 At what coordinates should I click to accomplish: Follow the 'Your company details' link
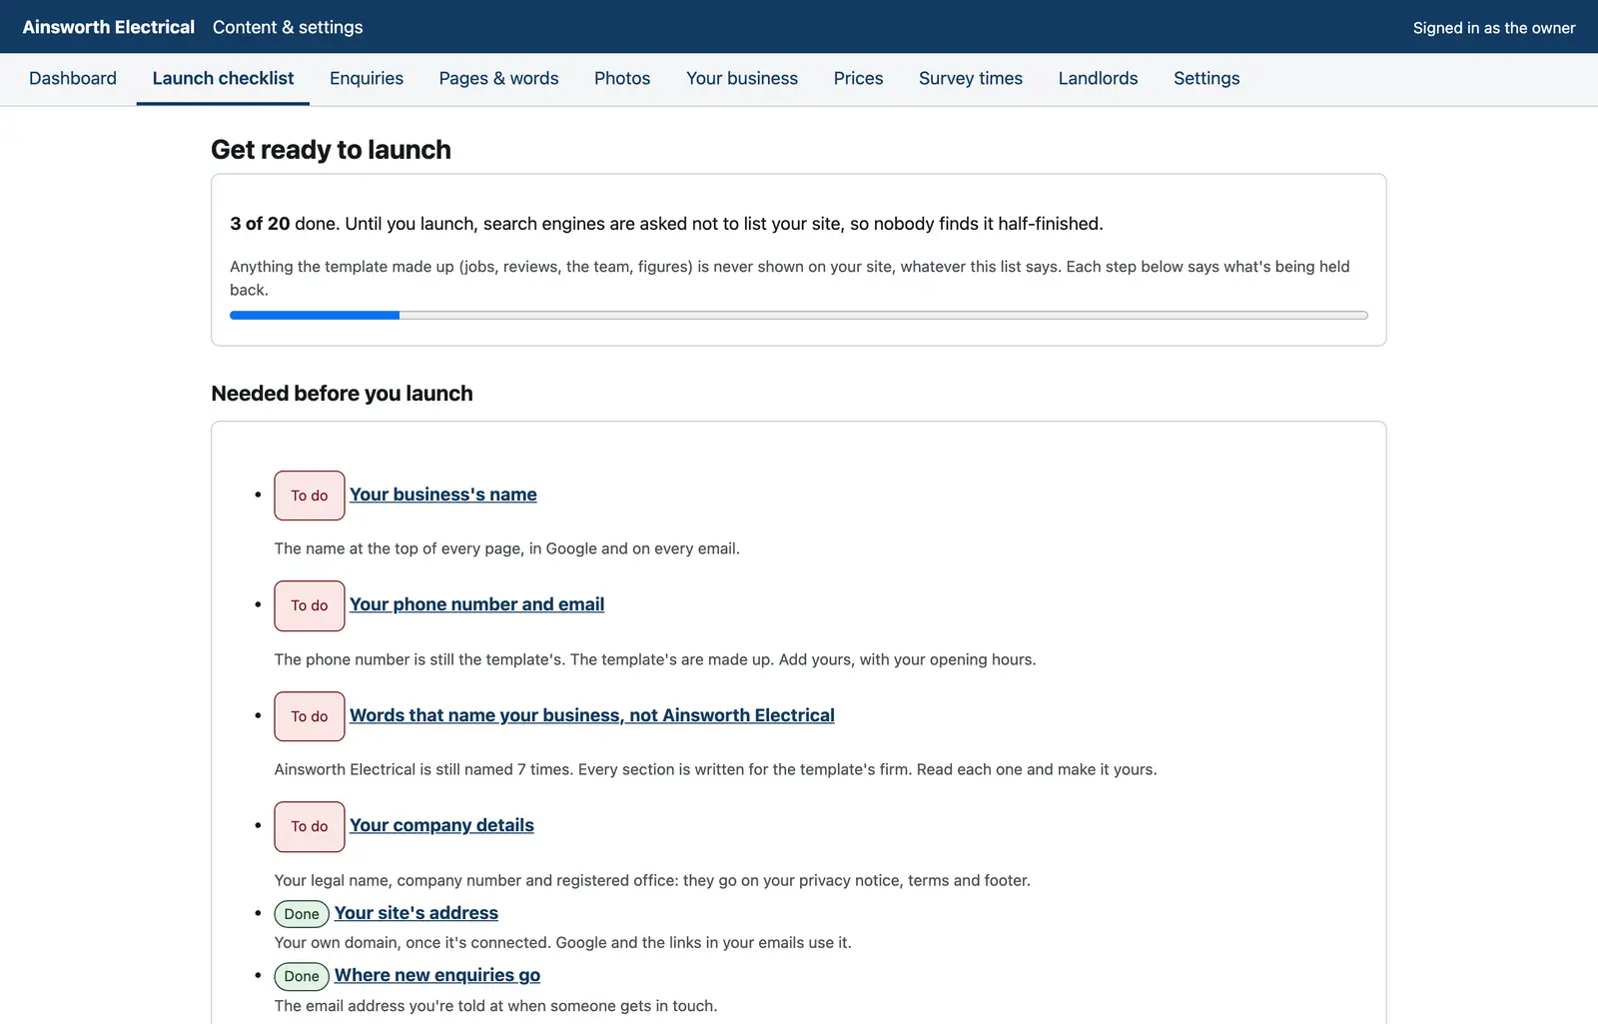click(x=441, y=825)
